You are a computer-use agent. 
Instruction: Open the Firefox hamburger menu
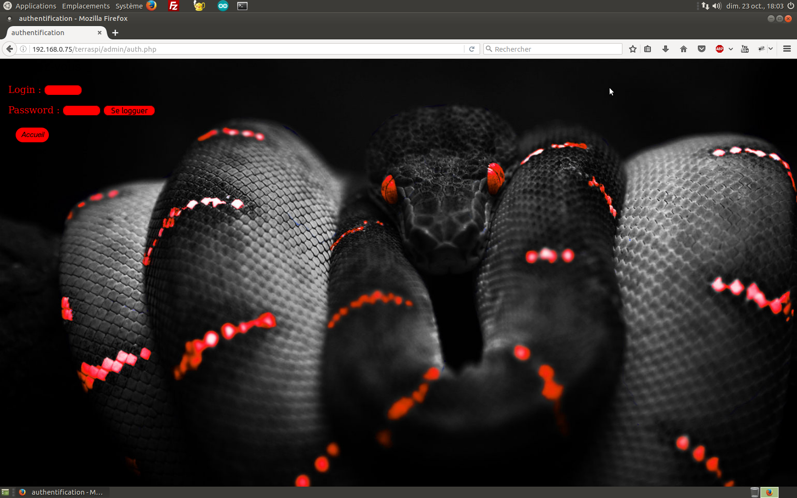point(787,49)
